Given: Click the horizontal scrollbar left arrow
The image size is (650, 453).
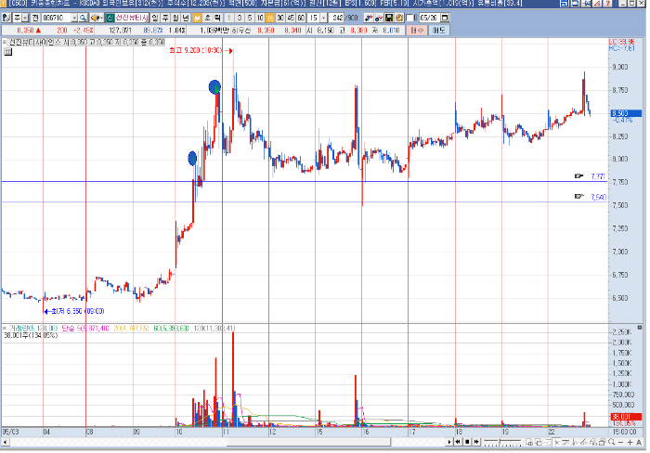Looking at the screenshot, I should click(x=5, y=442).
